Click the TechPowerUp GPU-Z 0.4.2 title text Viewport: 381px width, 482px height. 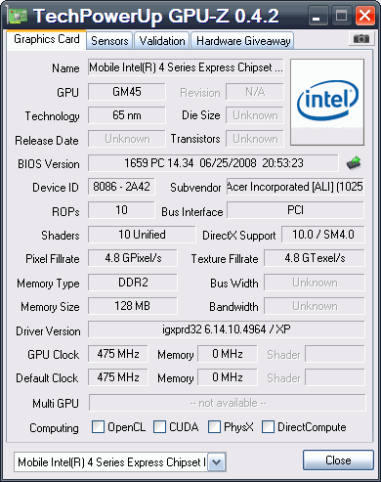pyautogui.click(x=156, y=16)
